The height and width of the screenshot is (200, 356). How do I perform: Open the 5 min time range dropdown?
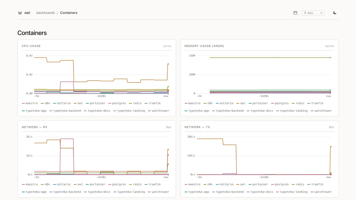point(313,13)
